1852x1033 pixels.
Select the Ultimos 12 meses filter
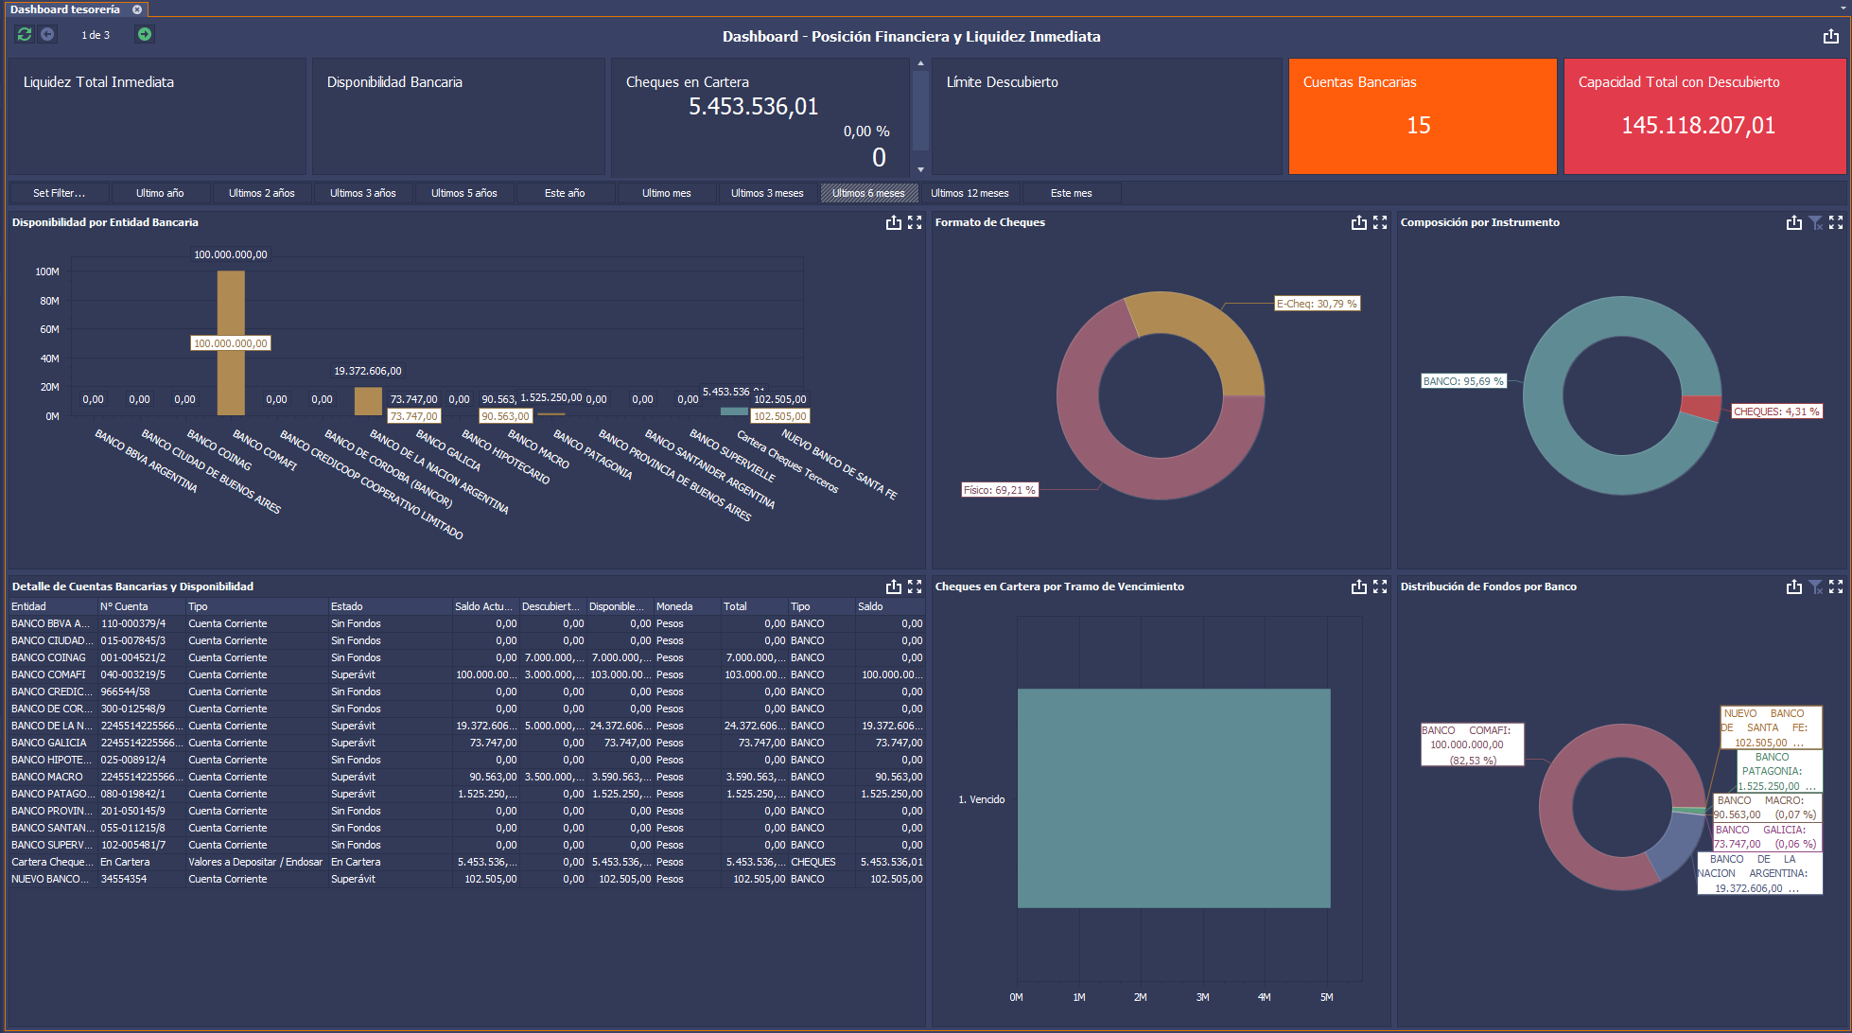(970, 193)
